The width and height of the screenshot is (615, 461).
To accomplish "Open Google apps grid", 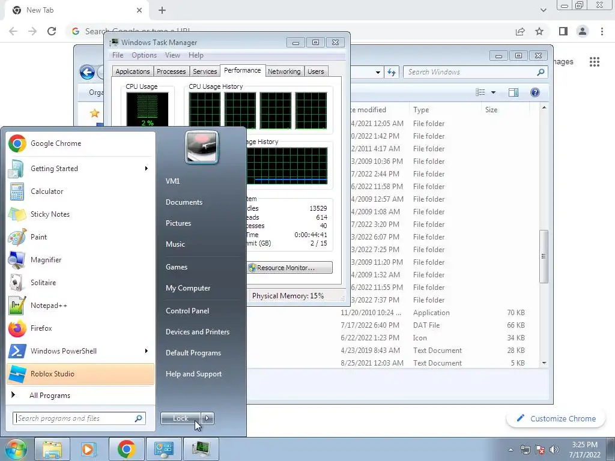I will pos(594,62).
